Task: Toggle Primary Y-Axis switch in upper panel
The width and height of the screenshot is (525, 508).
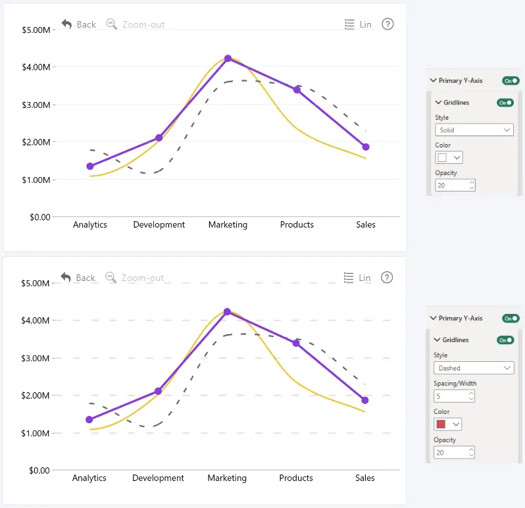Action: pyautogui.click(x=511, y=81)
